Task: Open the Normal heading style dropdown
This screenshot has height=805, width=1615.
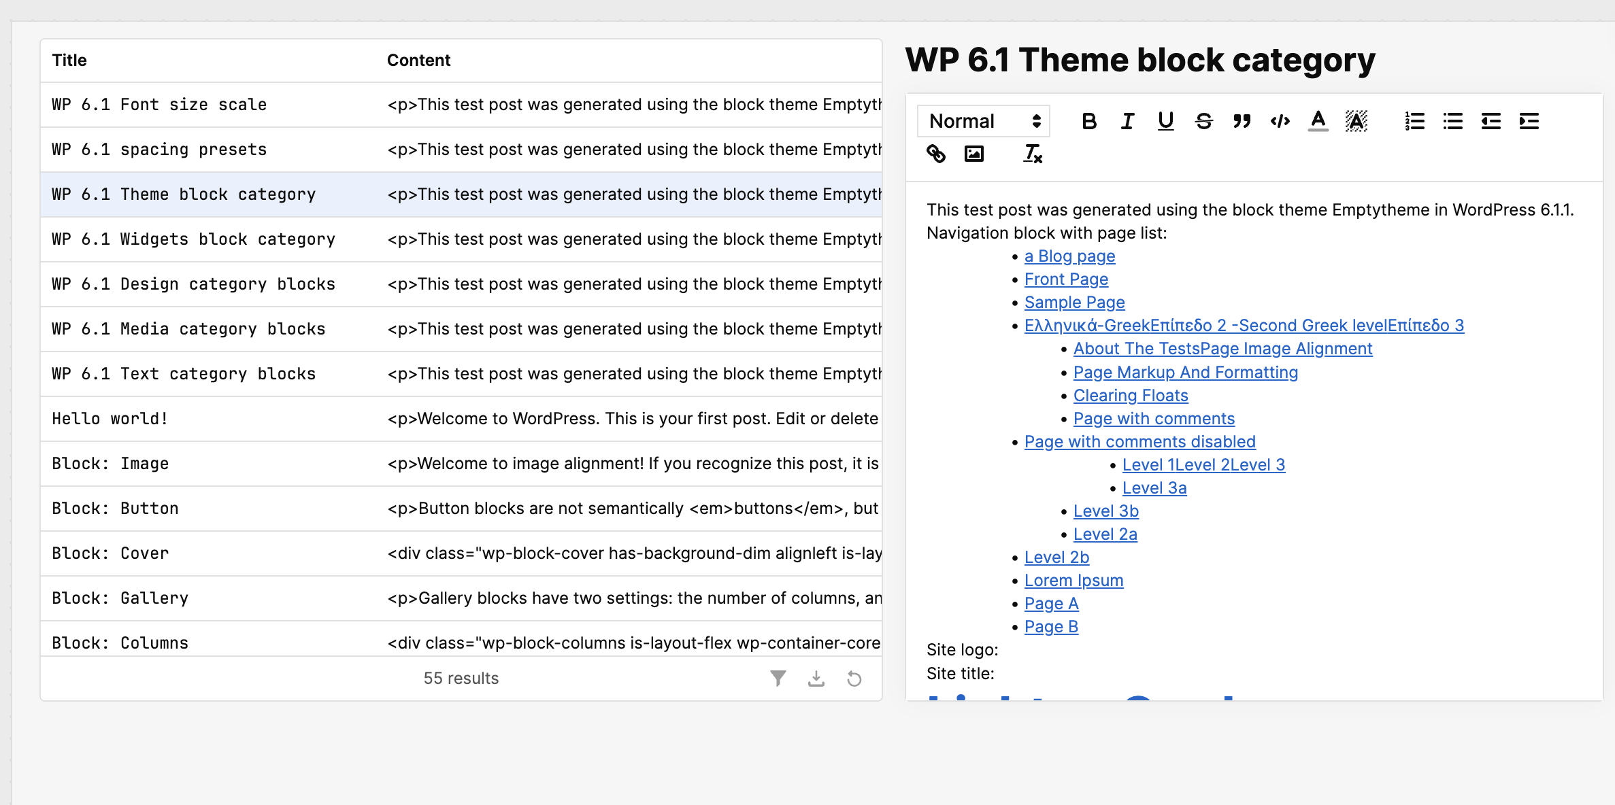Action: pyautogui.click(x=984, y=121)
